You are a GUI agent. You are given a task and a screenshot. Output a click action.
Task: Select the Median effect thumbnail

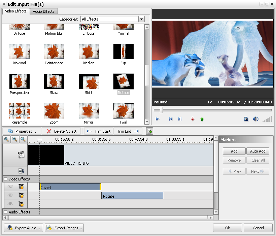89,52
